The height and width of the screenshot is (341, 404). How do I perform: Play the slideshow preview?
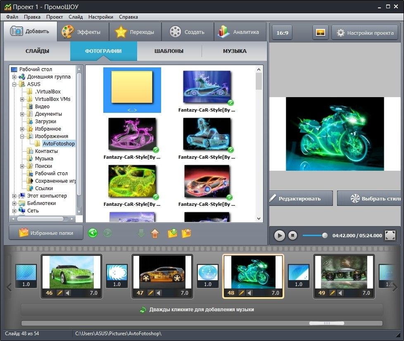pos(280,236)
